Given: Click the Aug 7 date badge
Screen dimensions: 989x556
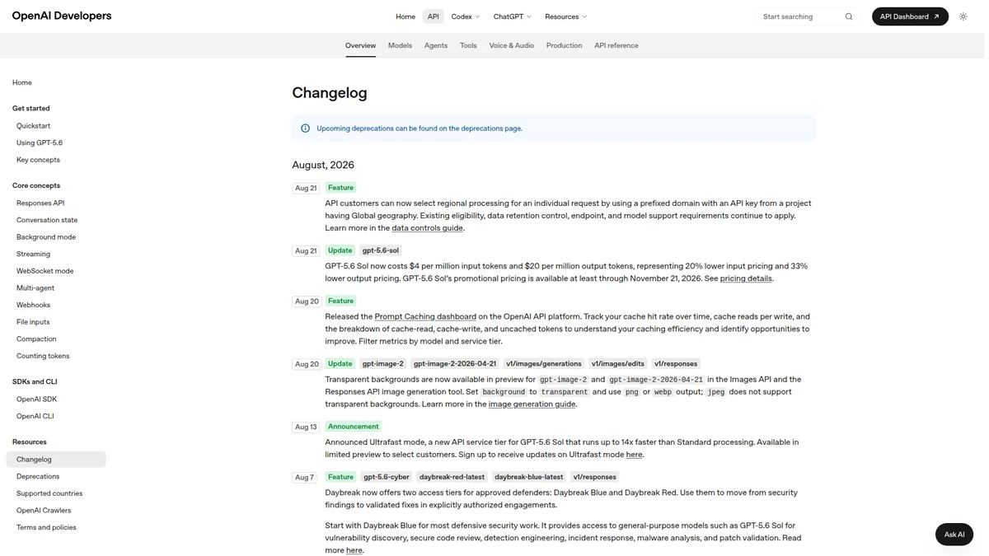Looking at the screenshot, I should (x=304, y=478).
